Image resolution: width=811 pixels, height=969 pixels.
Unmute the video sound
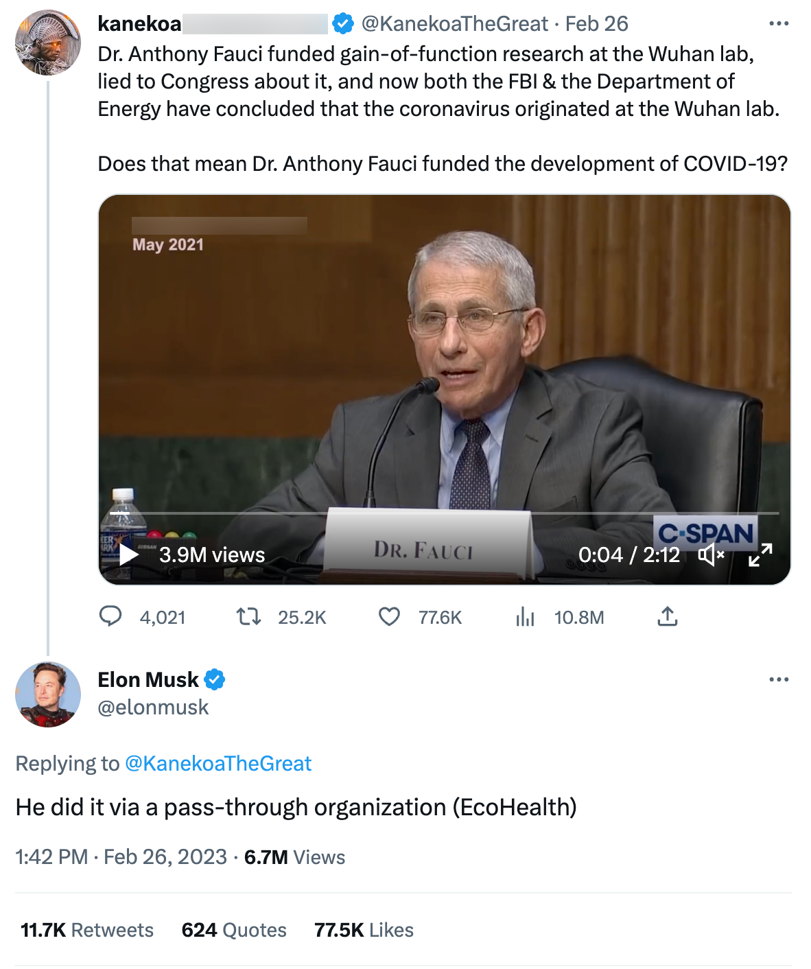click(x=712, y=556)
